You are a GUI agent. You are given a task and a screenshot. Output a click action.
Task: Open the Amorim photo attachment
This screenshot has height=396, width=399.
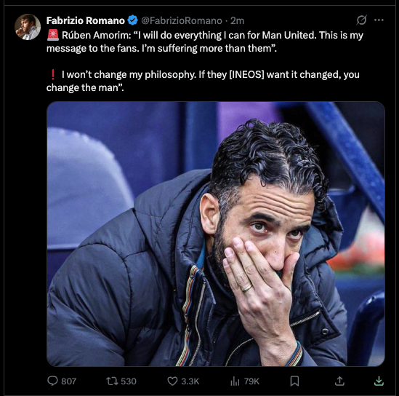click(216, 234)
